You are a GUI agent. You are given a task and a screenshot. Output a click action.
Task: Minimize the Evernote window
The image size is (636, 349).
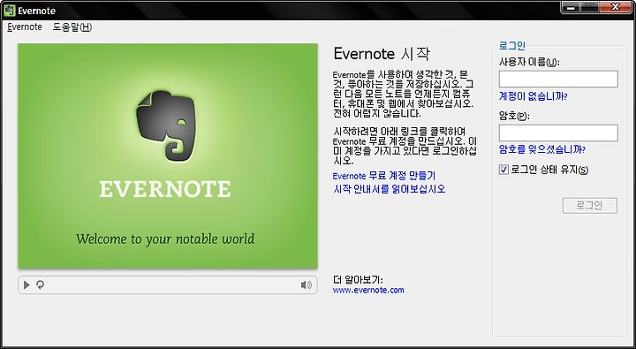coord(572,7)
